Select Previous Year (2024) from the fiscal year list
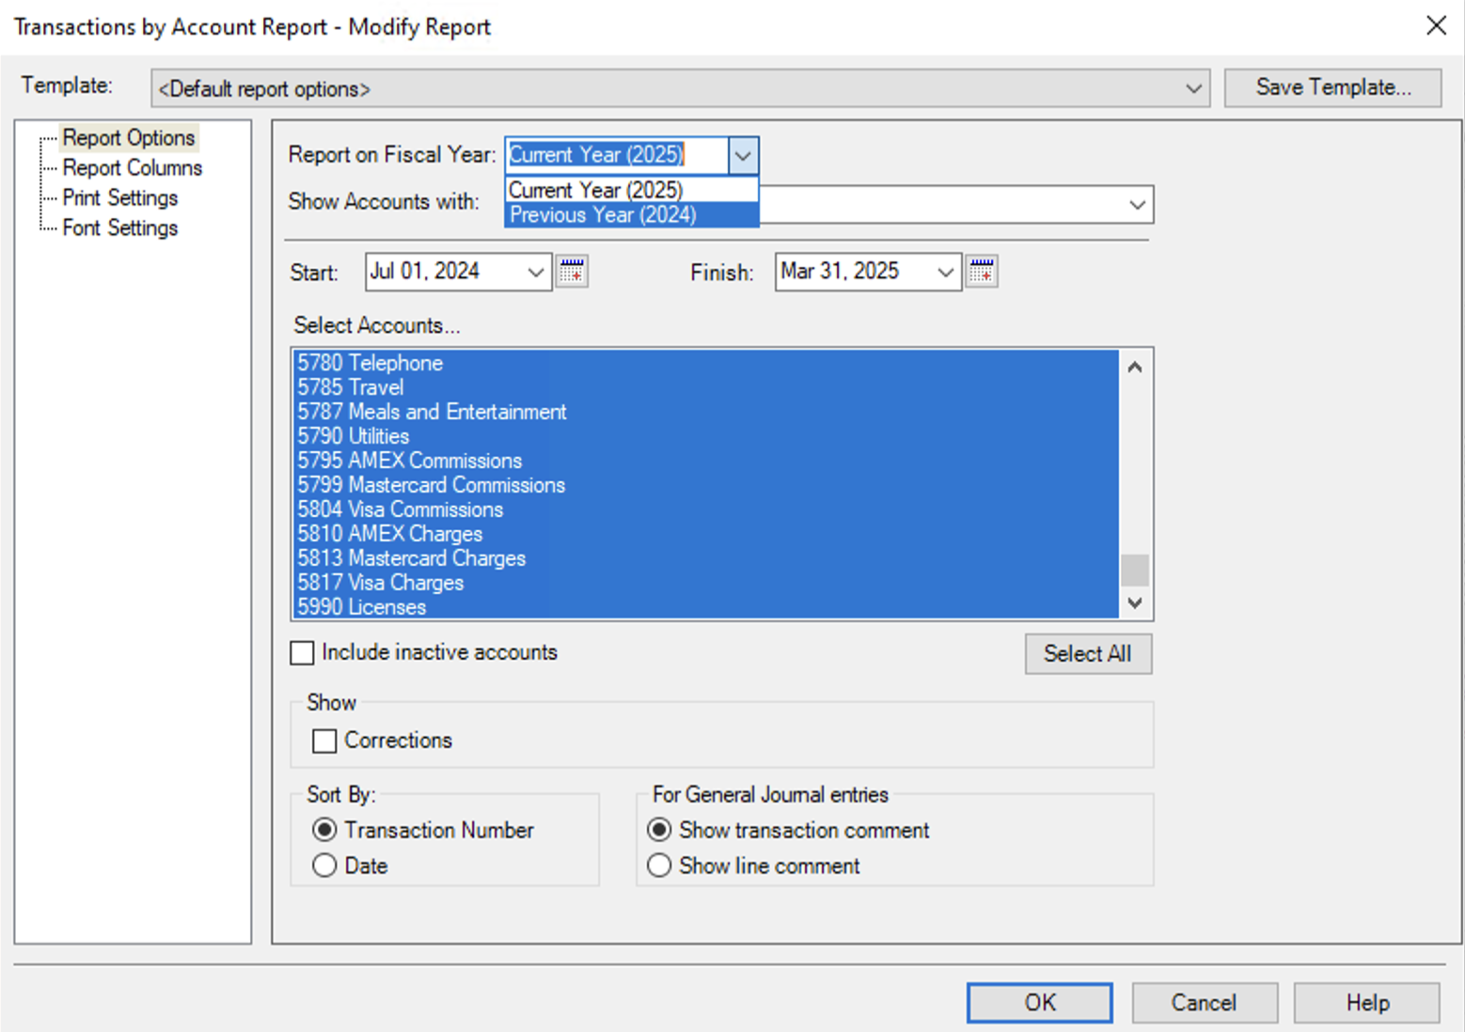Screen dimensions: 1465x1032 point(603,214)
